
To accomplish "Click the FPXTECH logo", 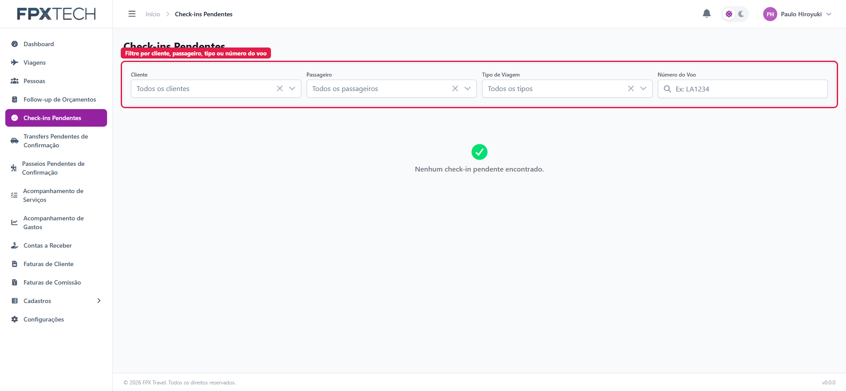I will click(56, 14).
